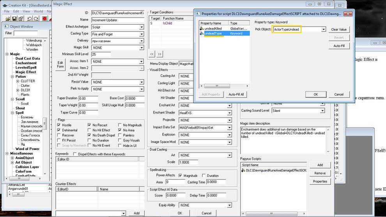Click the Open file toolbar icon

pyautogui.click(x=8, y=18)
